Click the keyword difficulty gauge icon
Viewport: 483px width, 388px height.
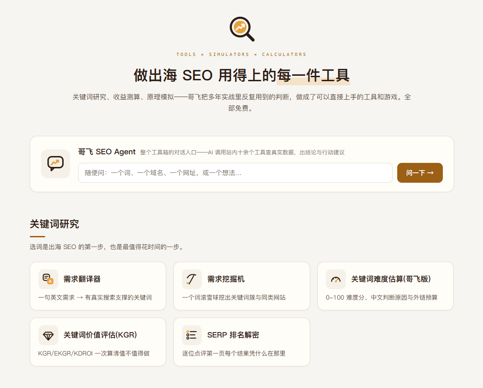(x=336, y=279)
